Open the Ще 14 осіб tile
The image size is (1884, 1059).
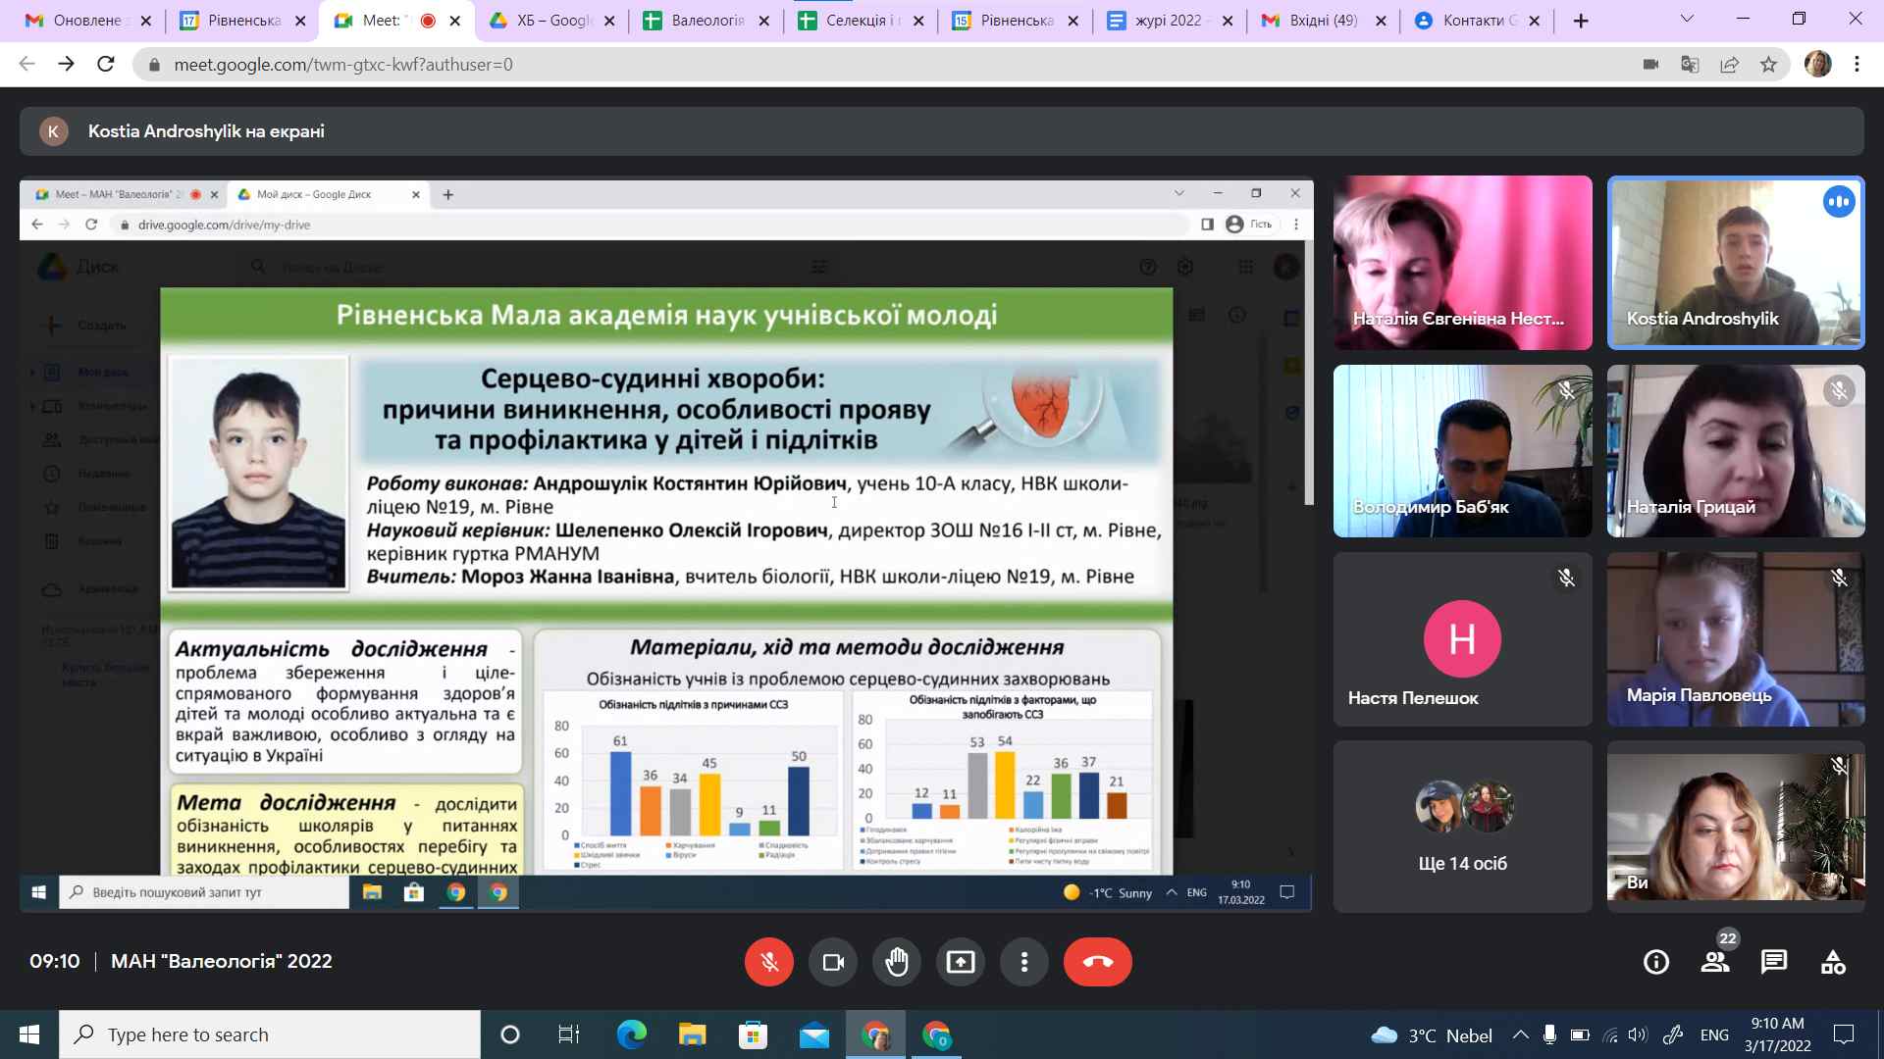coord(1462,827)
